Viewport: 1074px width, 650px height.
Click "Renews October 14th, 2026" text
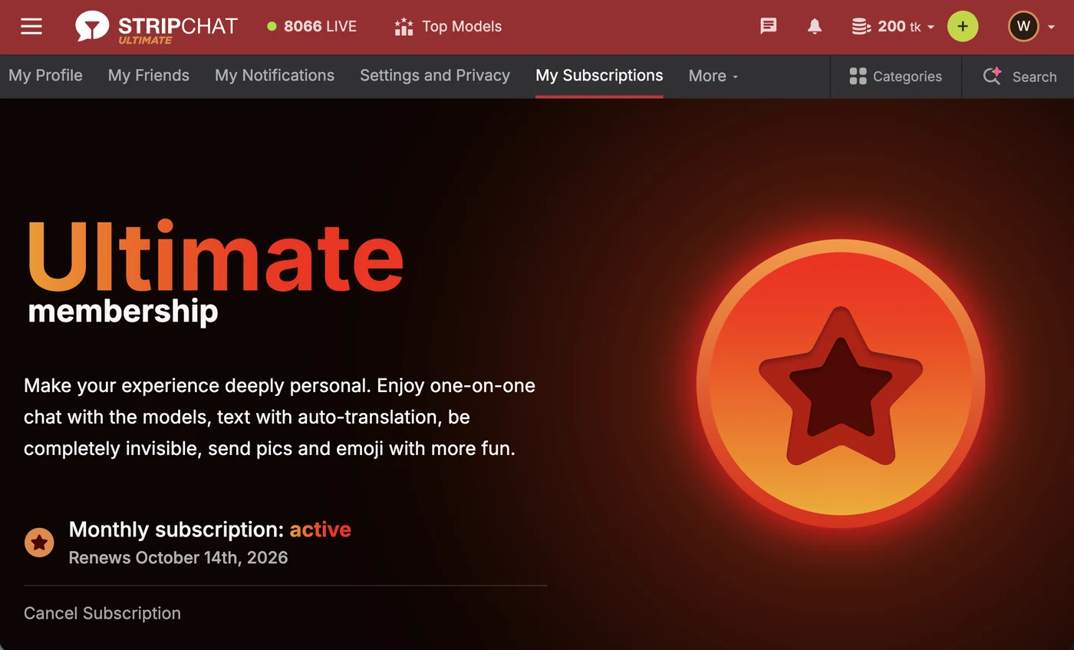tap(178, 558)
